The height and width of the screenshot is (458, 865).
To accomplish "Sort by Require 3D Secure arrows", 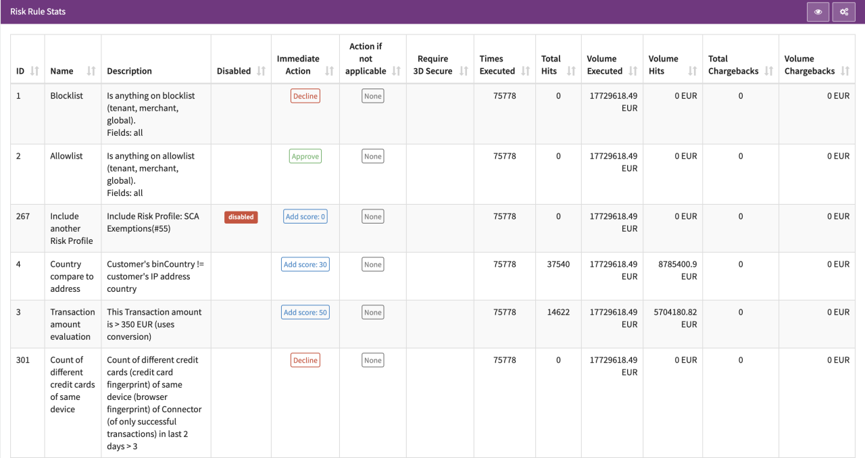I will (464, 71).
